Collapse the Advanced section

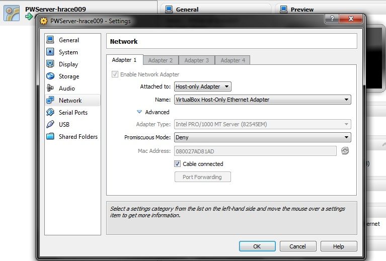point(140,112)
